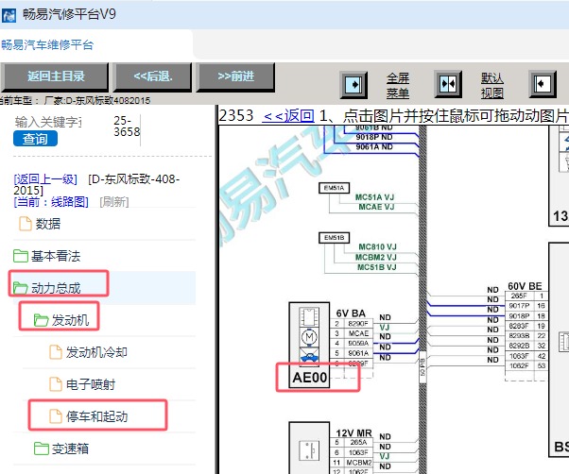The height and width of the screenshot is (474, 569).
Task: Go forward with the >>前进 button
Action: (235, 76)
